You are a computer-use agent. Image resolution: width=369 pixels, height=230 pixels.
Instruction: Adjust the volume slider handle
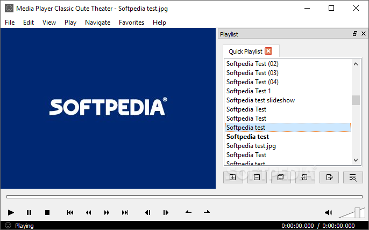coord(357,213)
